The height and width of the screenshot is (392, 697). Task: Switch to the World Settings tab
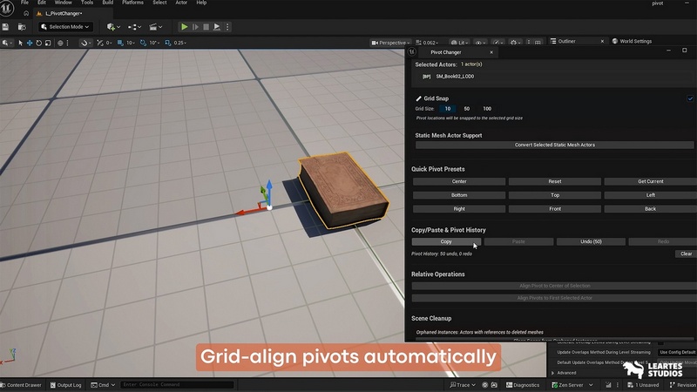pyautogui.click(x=635, y=41)
